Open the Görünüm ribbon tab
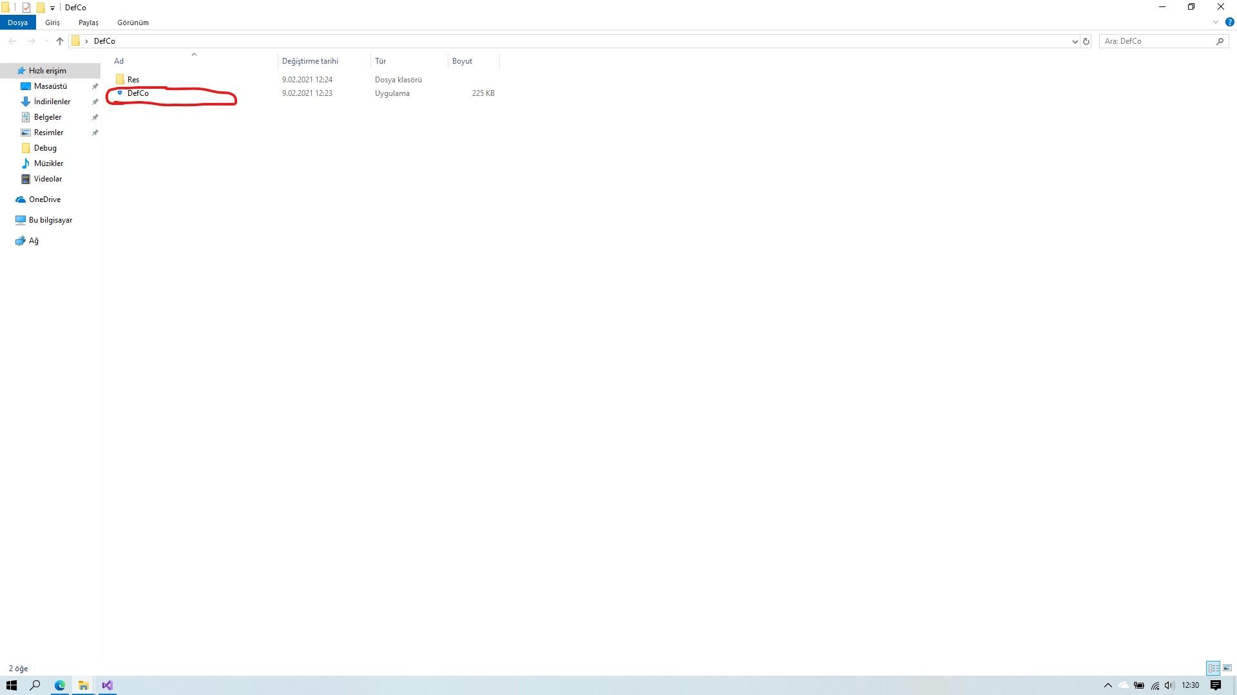 (133, 23)
